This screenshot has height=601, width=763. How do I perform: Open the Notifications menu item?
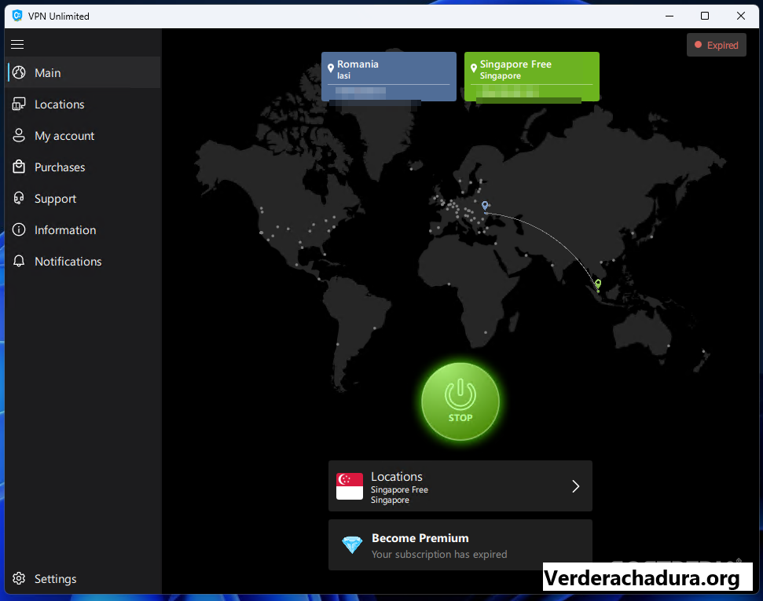83,261
